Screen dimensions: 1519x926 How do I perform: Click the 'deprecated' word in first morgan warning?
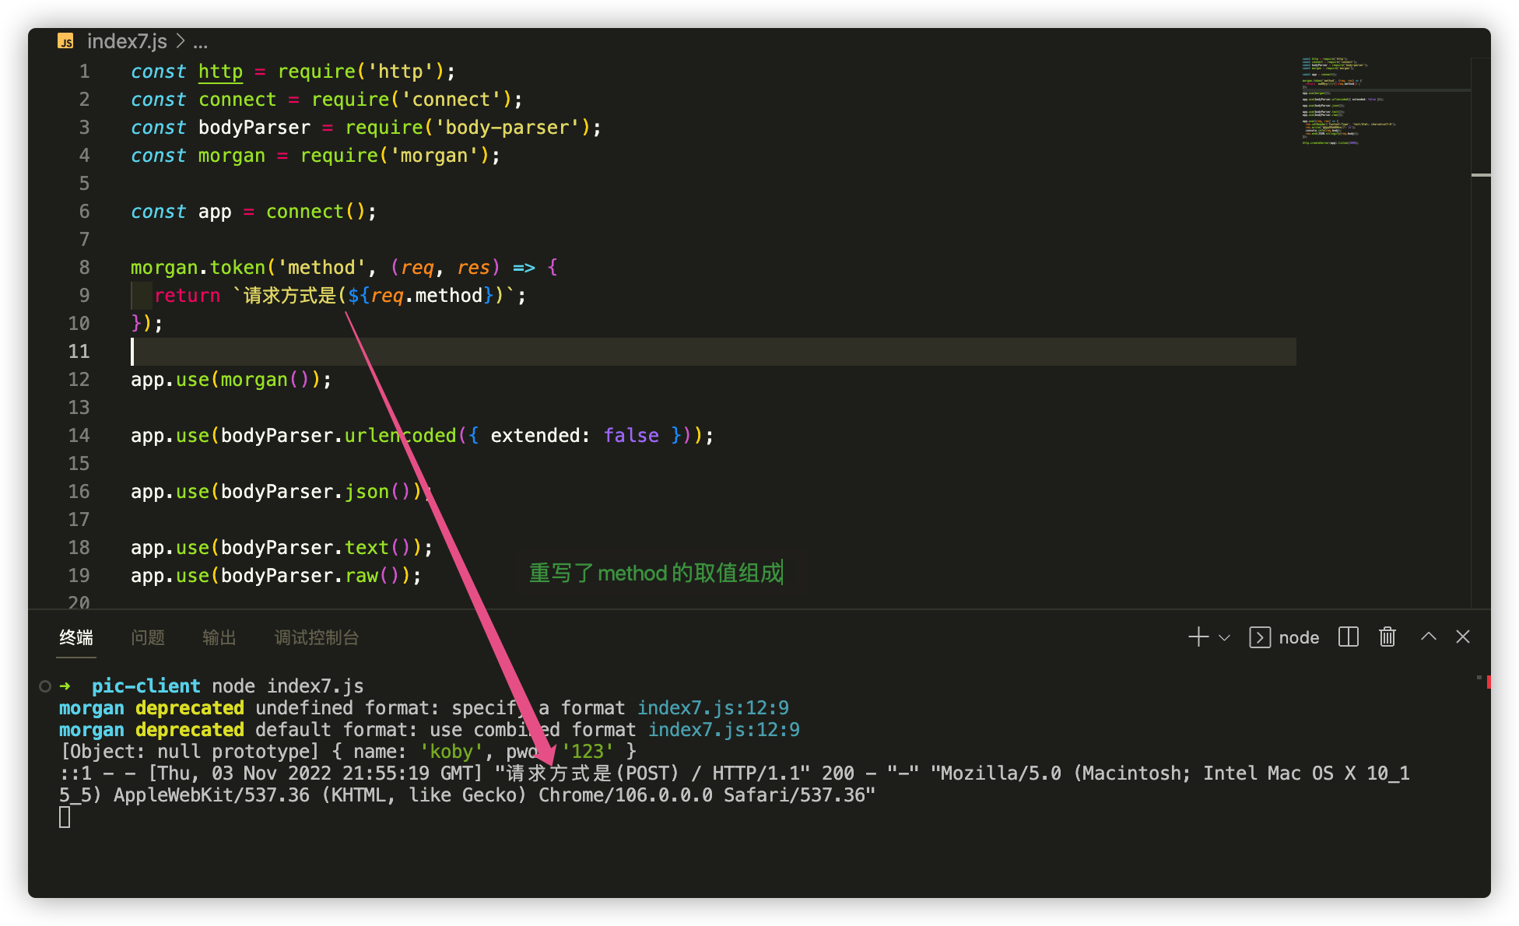(189, 707)
